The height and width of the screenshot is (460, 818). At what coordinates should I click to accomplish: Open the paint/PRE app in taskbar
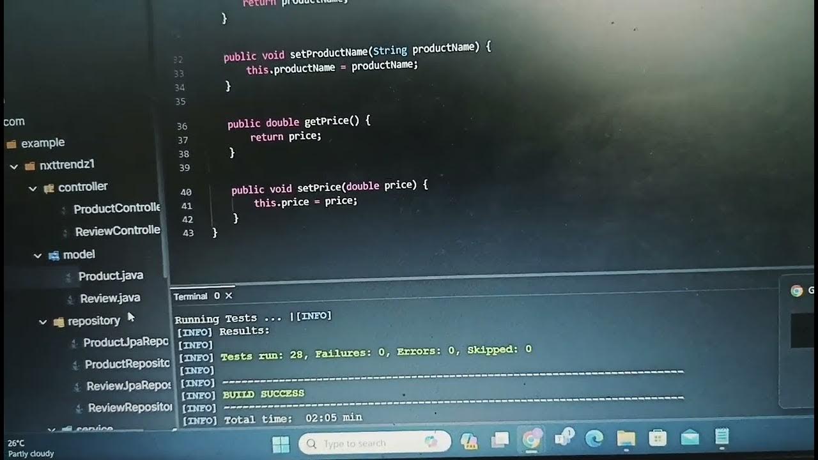point(470,440)
